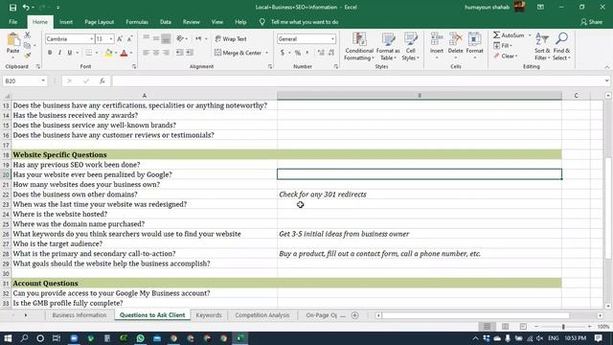Click the Fill button
This screenshot has width=613, height=345.
pos(503,46)
